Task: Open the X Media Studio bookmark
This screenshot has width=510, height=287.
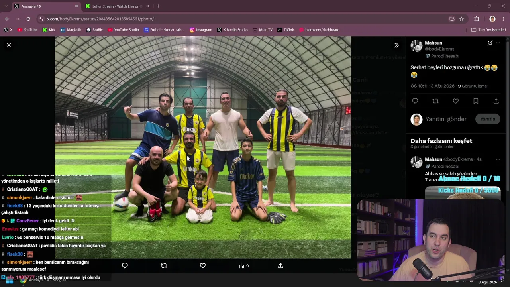Action: click(232, 30)
